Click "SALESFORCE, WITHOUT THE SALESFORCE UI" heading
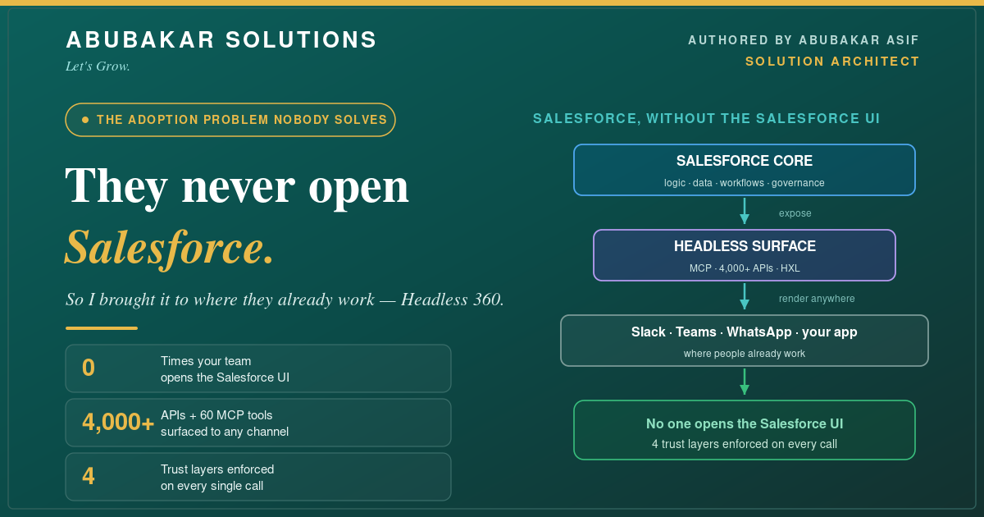Viewport: 984px width, 517px height. tap(707, 119)
